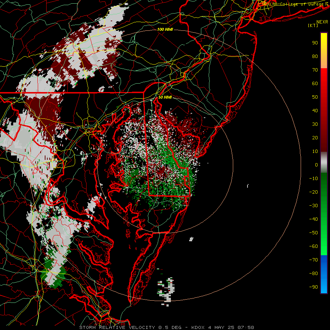This screenshot has width=330, height=330.
Task: Select the 50 knot scale value
Action: tap(315, 97)
